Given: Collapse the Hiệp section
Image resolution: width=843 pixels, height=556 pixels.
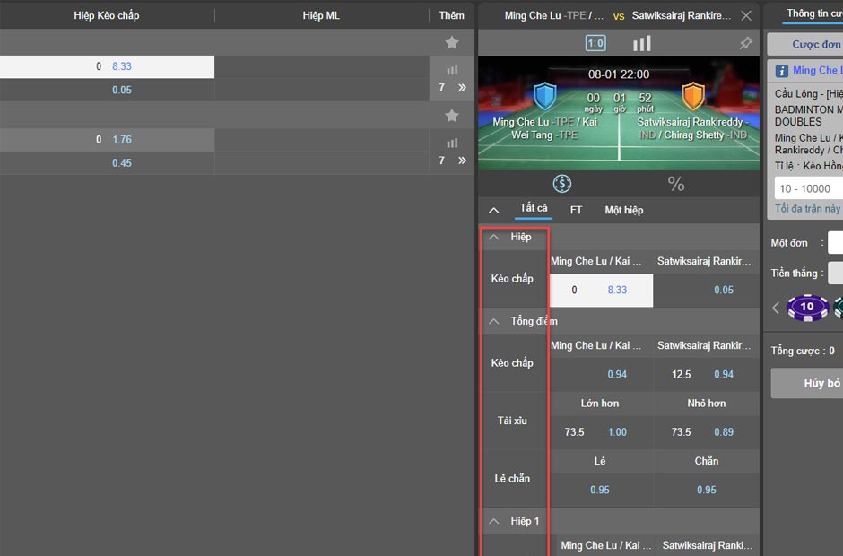Looking at the screenshot, I should (493, 237).
